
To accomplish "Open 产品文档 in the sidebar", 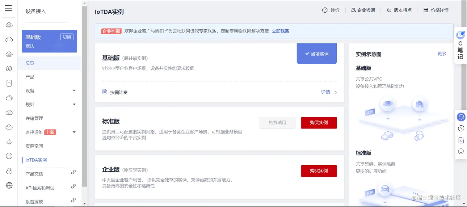I will (34, 174).
